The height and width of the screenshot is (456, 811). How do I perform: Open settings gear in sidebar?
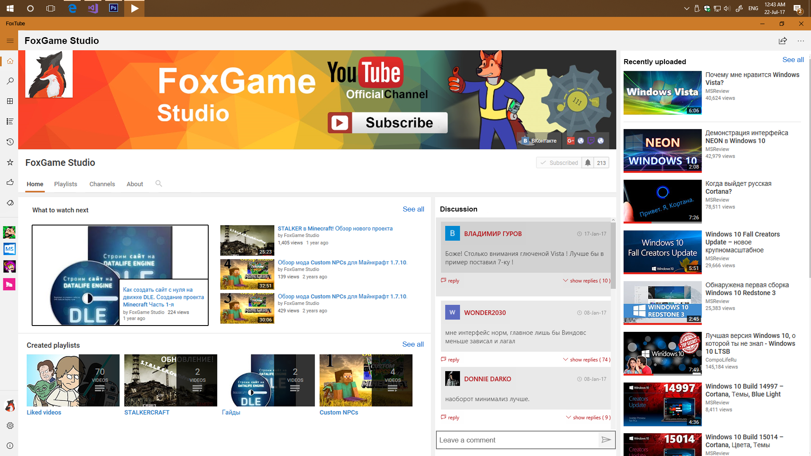click(10, 426)
